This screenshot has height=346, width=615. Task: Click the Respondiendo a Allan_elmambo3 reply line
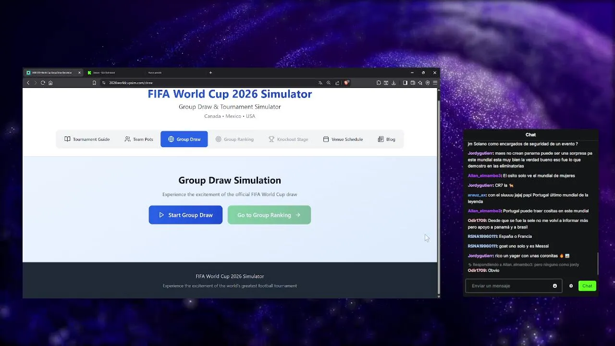click(x=523, y=265)
